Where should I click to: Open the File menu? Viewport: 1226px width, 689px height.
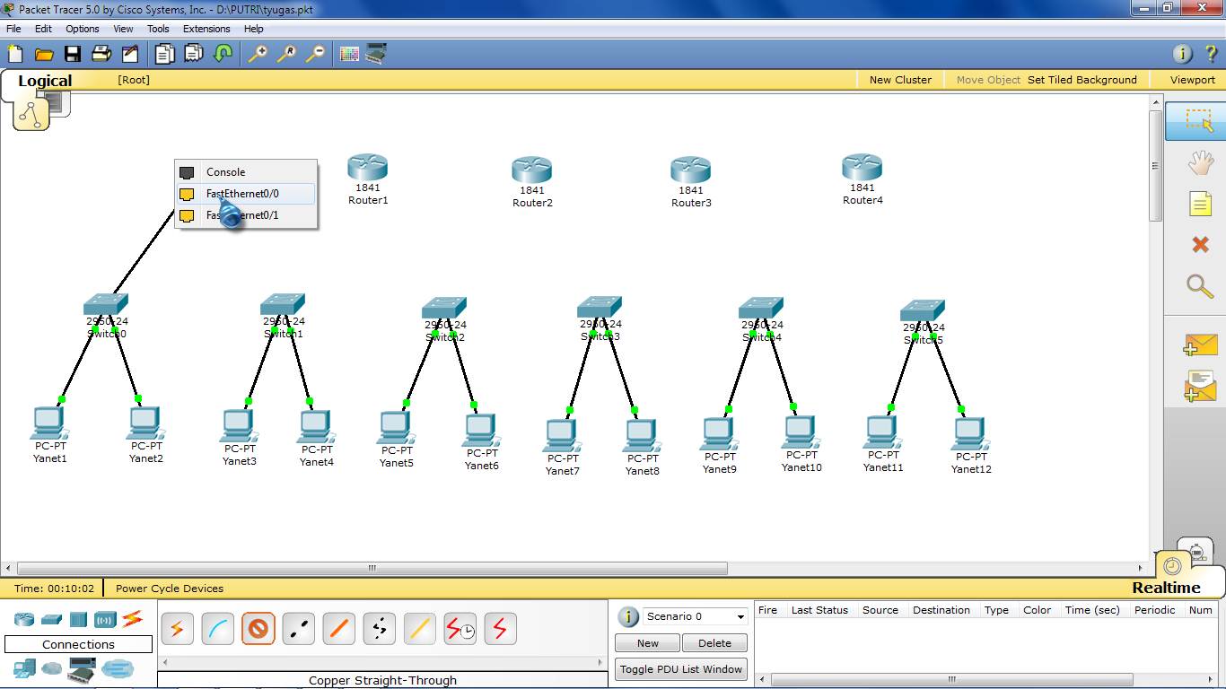coord(13,29)
